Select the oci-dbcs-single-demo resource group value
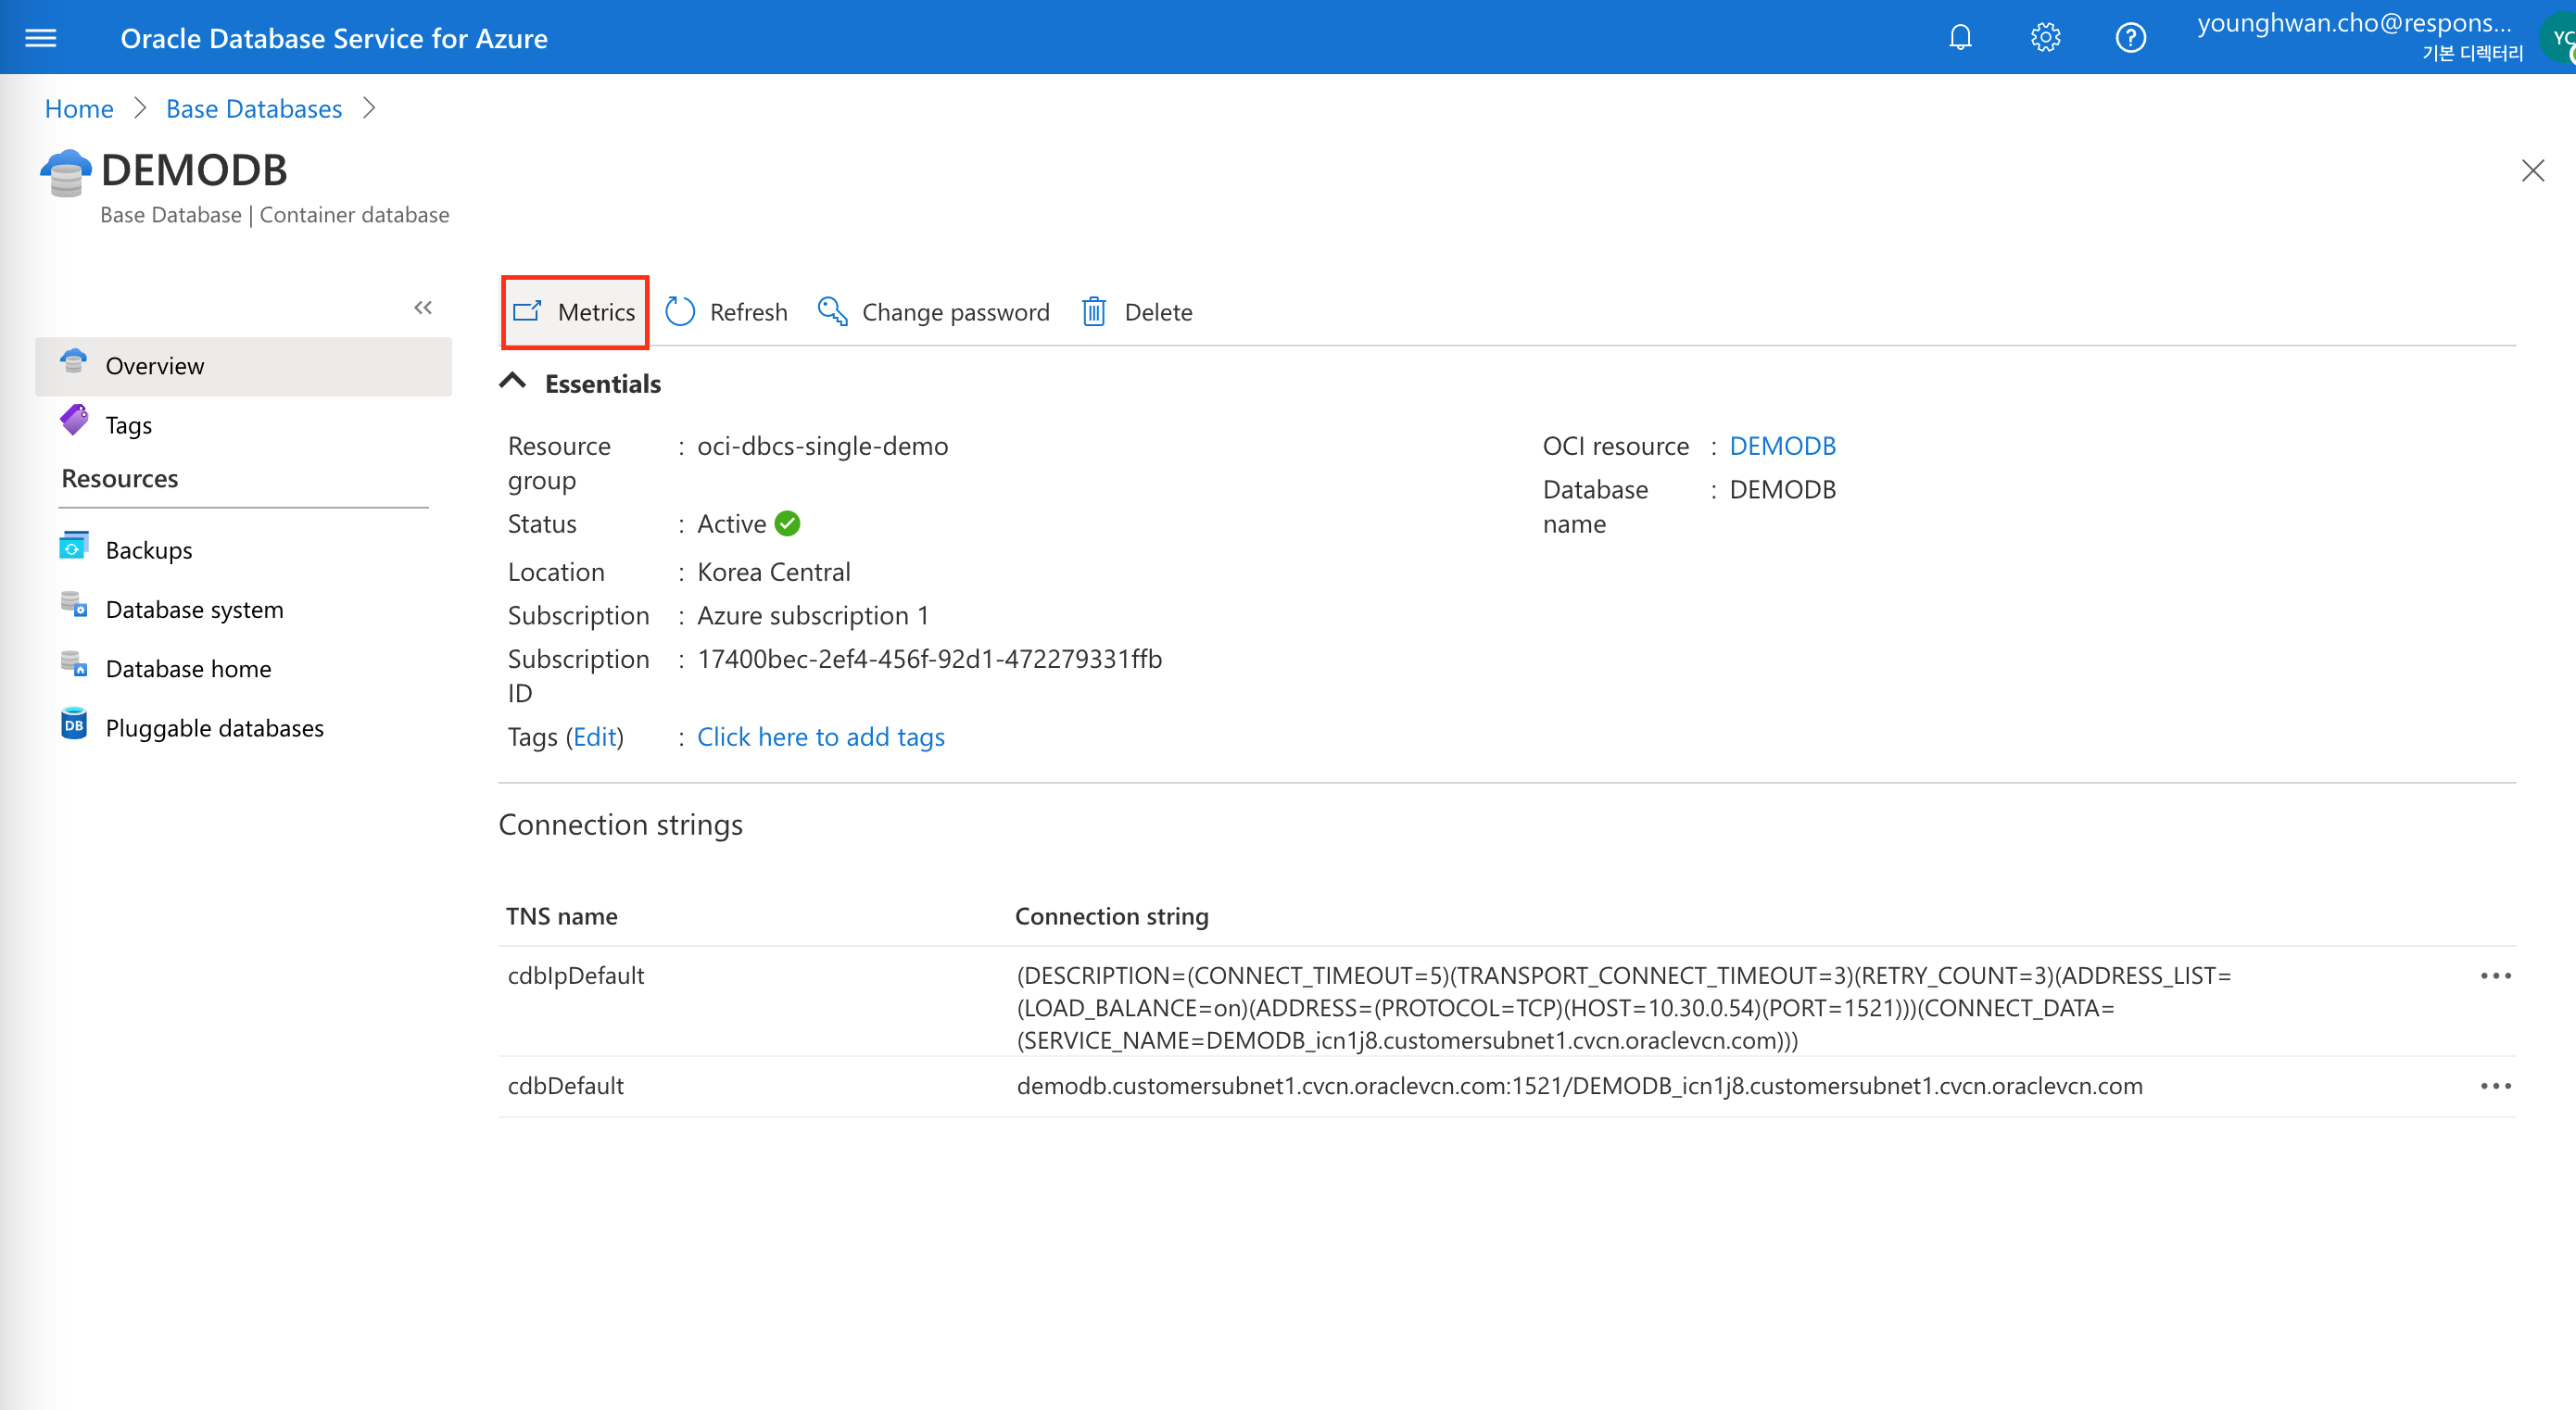 pyautogui.click(x=822, y=446)
